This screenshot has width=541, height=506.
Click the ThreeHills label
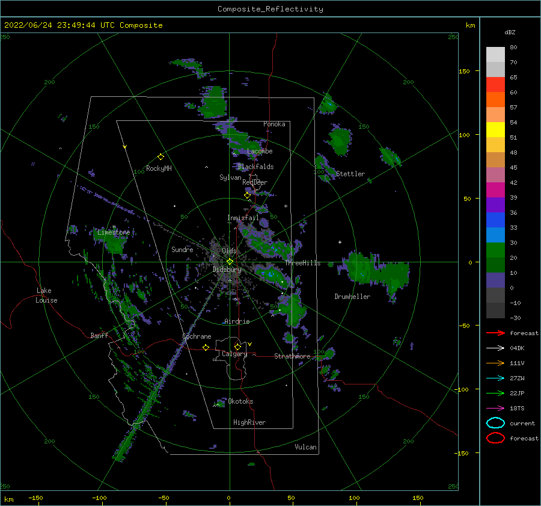302,263
